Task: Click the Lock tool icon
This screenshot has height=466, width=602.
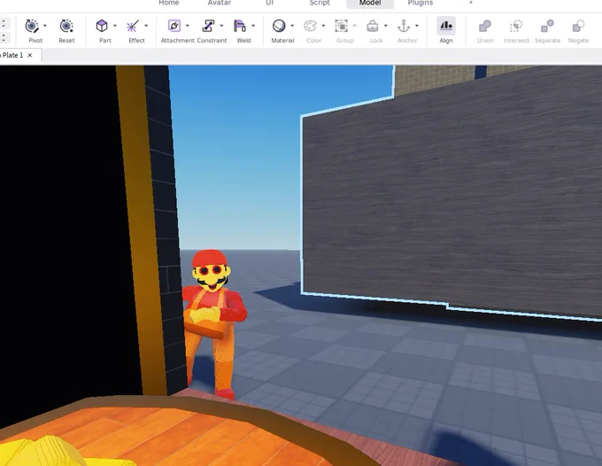Action: pos(373,26)
